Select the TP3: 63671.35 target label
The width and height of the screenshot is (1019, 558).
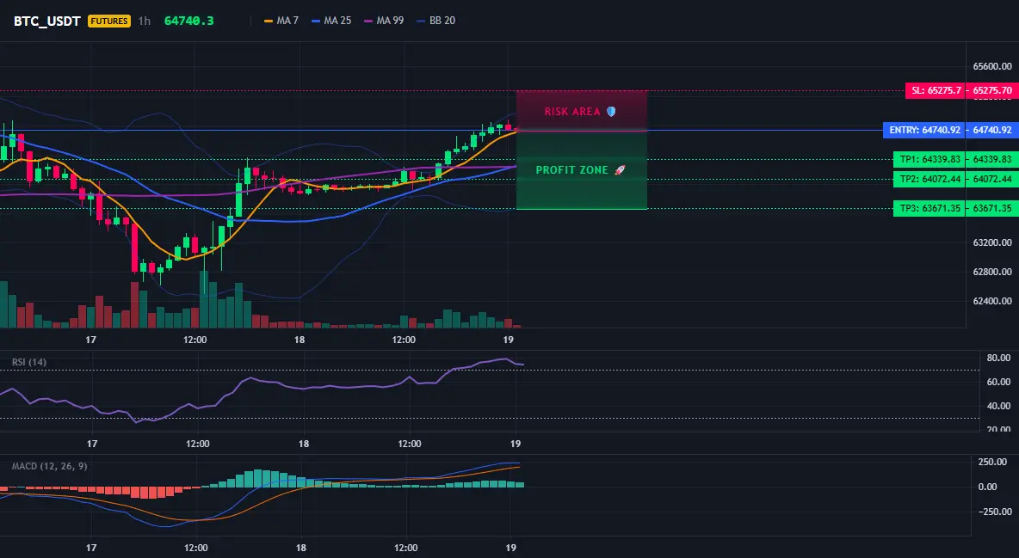929,209
